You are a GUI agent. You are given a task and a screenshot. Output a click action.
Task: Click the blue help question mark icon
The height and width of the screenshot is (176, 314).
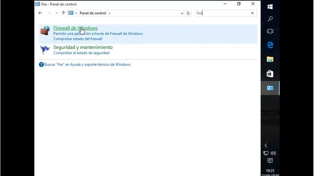(41, 65)
